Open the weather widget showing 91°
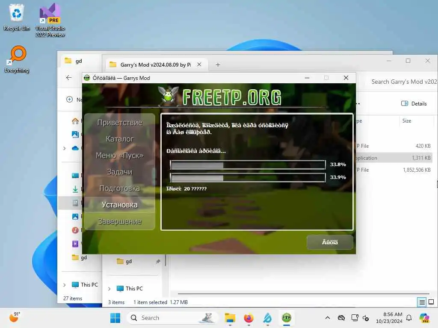This screenshot has height=328, width=438. (15, 317)
